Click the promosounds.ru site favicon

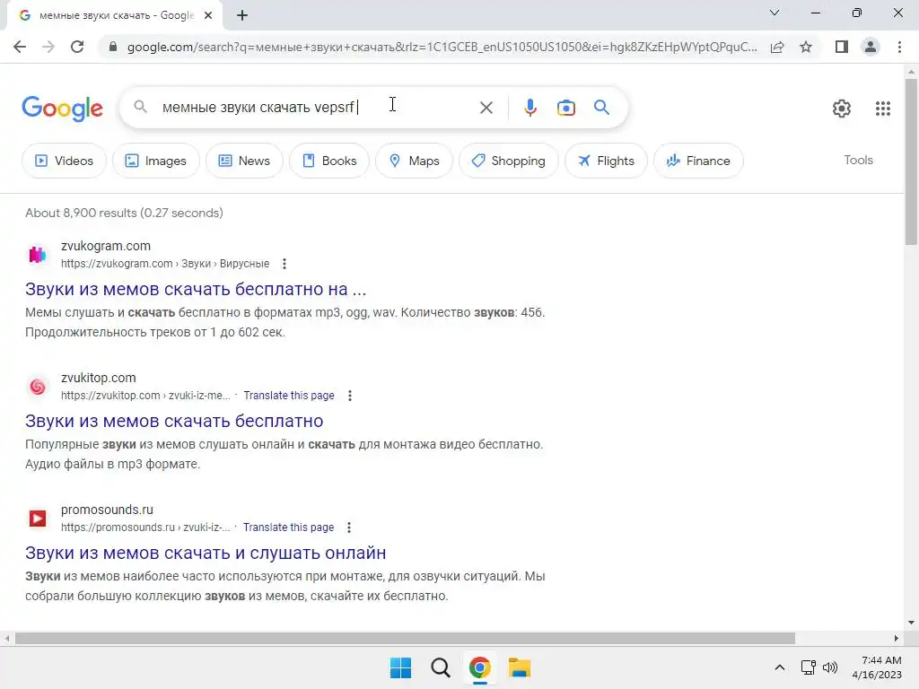coord(38,519)
